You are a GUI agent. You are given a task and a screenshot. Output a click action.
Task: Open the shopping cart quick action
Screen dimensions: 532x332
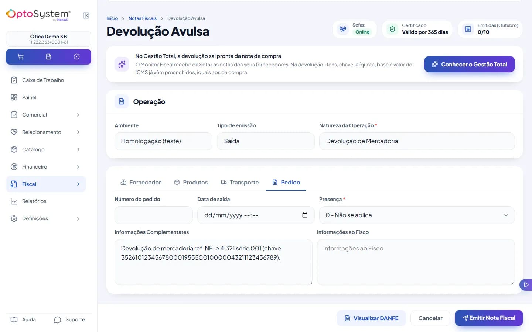tap(20, 57)
